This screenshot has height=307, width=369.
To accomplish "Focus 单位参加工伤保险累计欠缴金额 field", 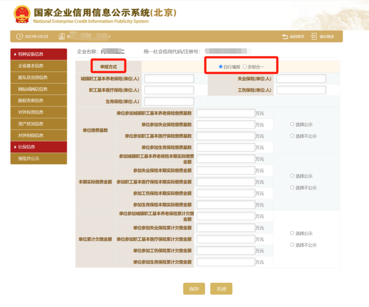I will click(226, 251).
